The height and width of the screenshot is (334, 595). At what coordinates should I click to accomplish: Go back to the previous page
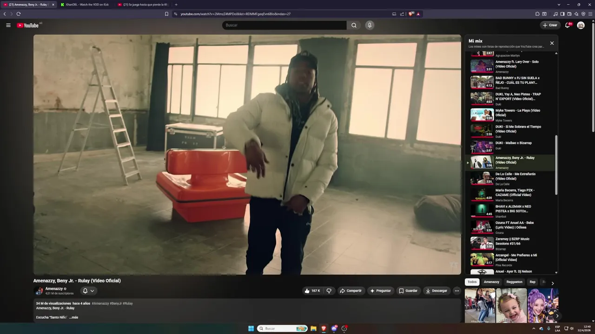[x=5, y=14]
